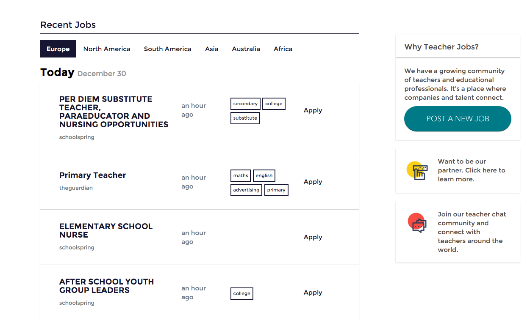Apply to the Primary Teacher job
This screenshot has width=530, height=320.
coord(313,182)
